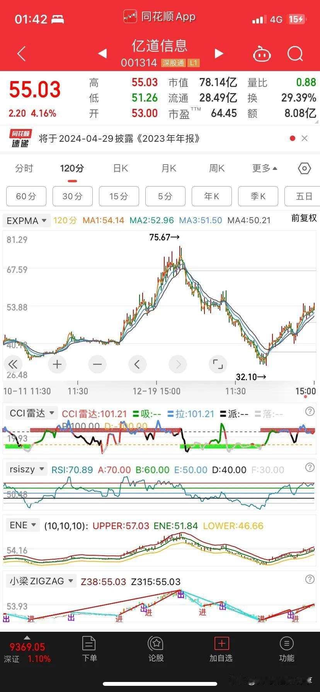Jump to earliest data with double-left arrow

click(13, 364)
